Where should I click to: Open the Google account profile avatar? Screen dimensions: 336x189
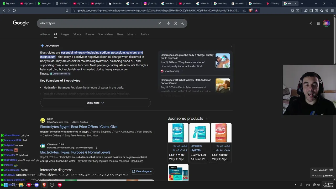click(x=326, y=23)
